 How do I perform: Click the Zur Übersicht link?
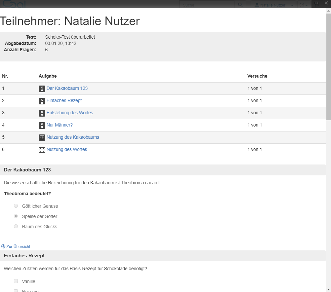point(18,247)
